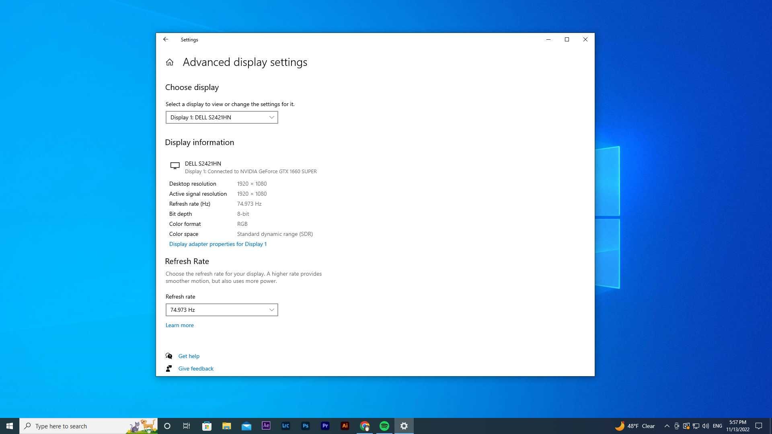
Task: Launch Microsoft Store from the taskbar
Action: point(207,426)
